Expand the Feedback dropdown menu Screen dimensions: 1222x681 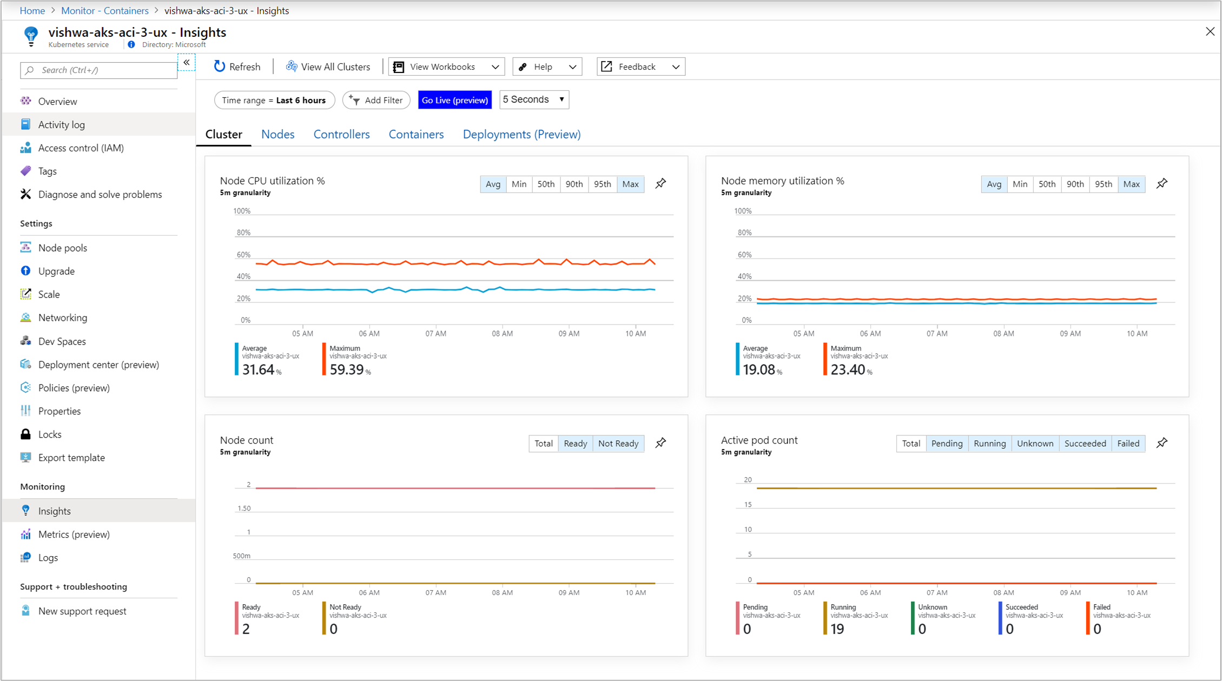click(640, 67)
